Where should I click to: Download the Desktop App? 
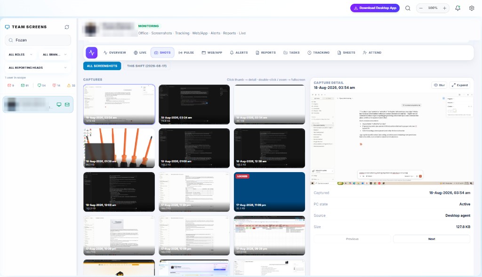375,8
